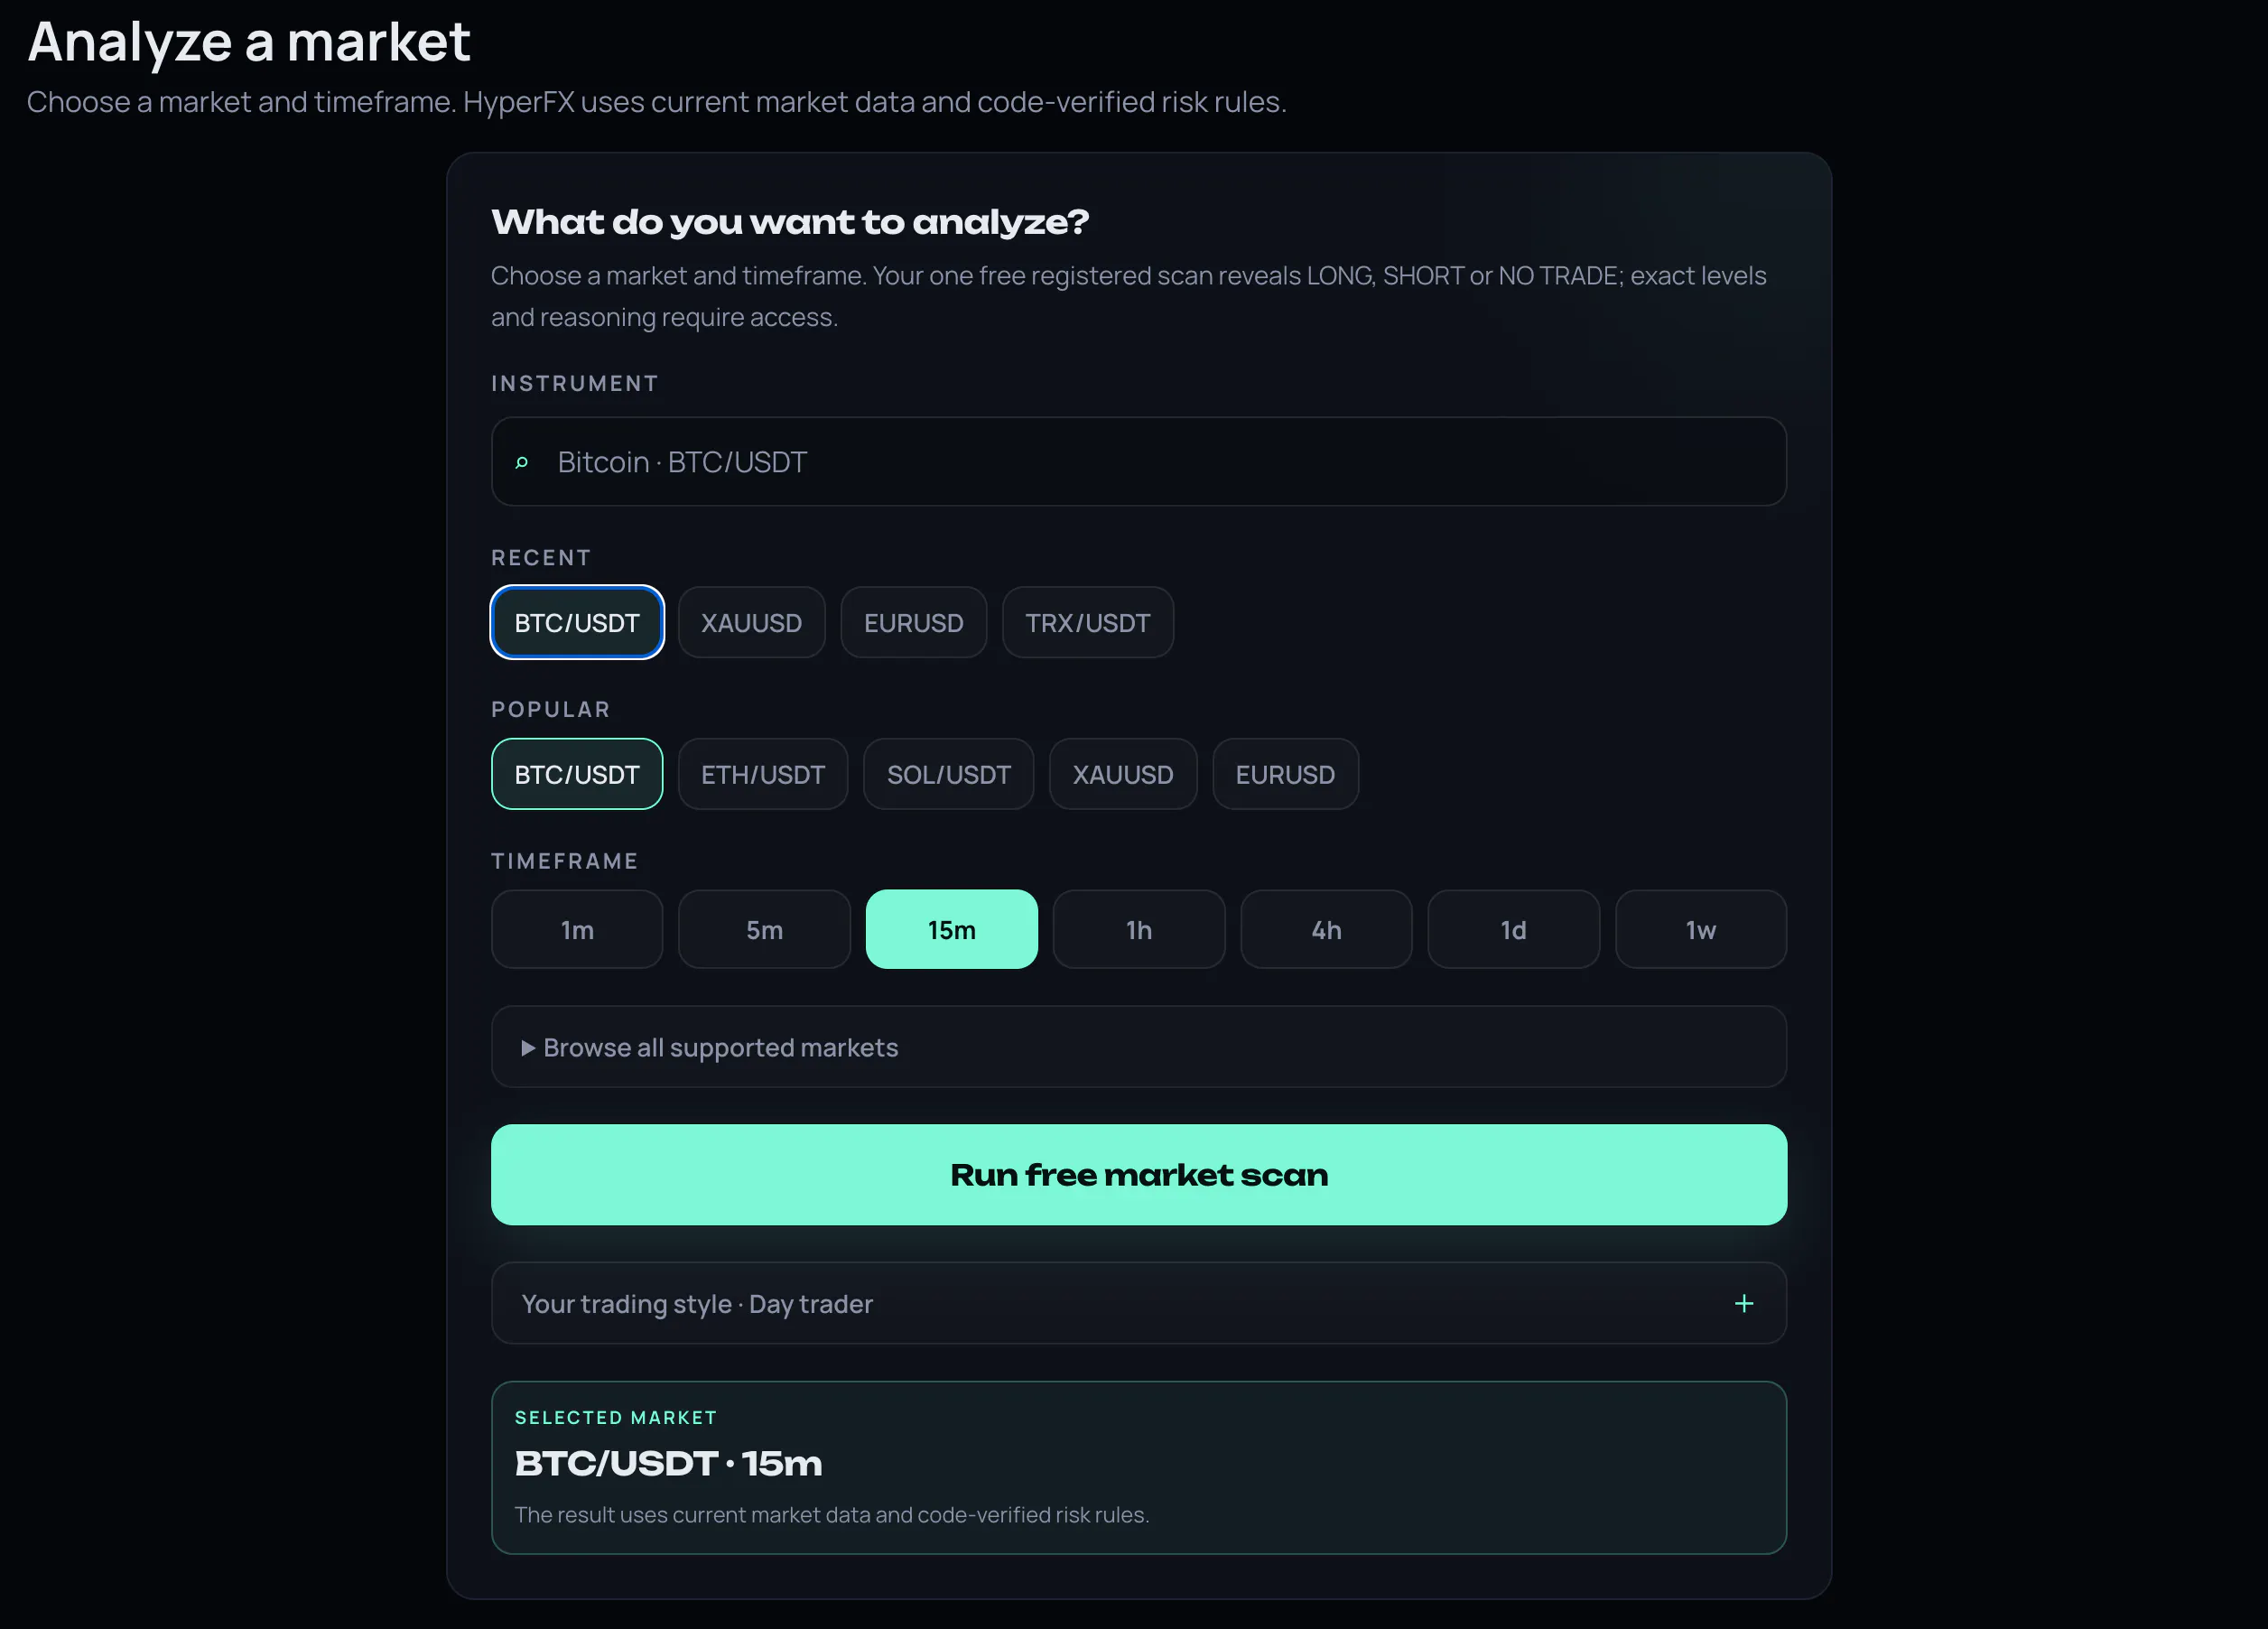This screenshot has height=1629, width=2268.
Task: Select the 1h timeframe option
Action: point(1138,929)
